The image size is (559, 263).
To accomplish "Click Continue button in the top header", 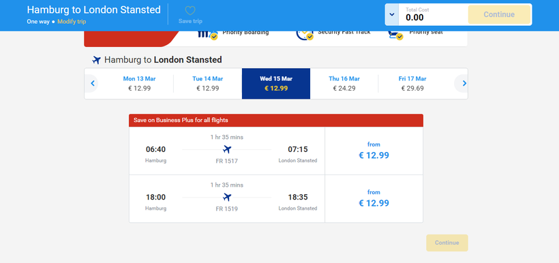I will tap(499, 14).
